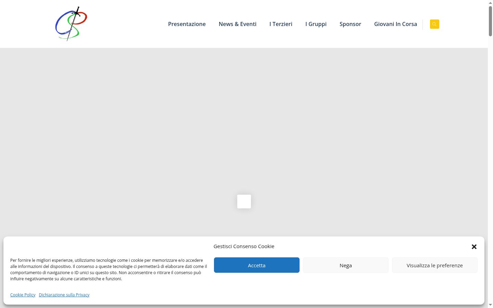Viewport: 493px width, 308px height.
Task: Open the yellow search icon button
Action: [x=434, y=24]
